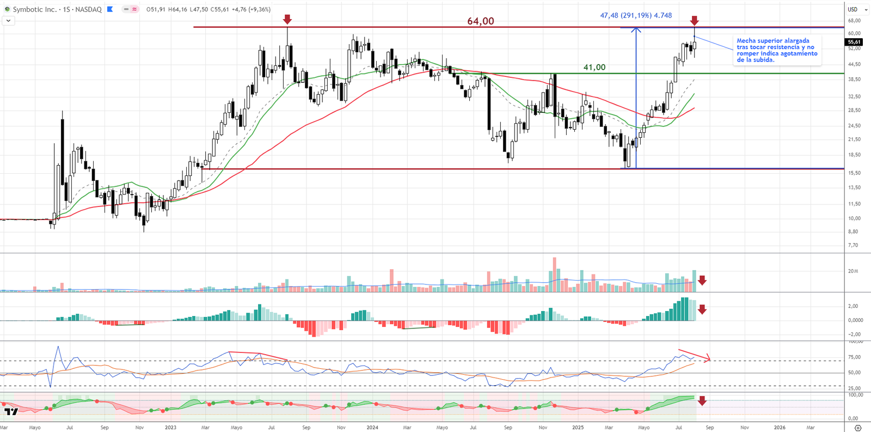Select the 47,48 (291,19%) measurement label
871x432 pixels.
pyautogui.click(x=636, y=15)
